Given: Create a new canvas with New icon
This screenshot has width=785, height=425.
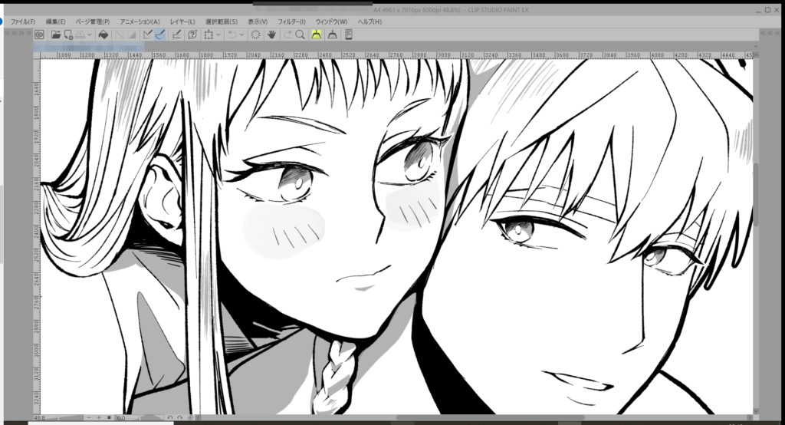Looking at the screenshot, I should click(x=68, y=35).
